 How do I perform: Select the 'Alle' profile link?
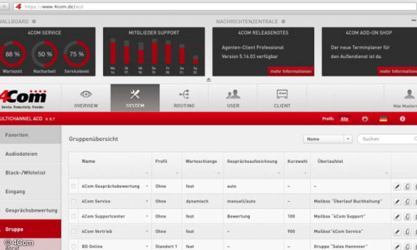(344, 119)
